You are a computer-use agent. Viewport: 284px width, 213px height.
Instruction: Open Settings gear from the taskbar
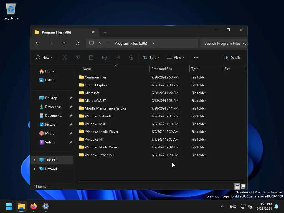click(x=46, y=206)
